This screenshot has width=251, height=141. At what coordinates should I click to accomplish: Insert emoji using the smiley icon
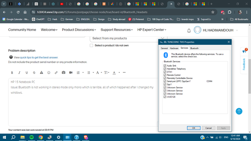click(x=49, y=72)
